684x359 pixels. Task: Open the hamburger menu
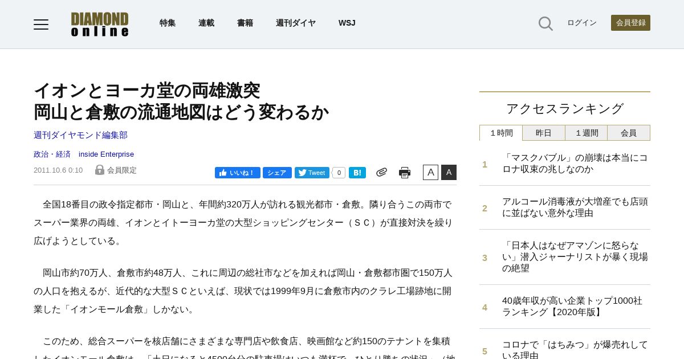coord(41,24)
